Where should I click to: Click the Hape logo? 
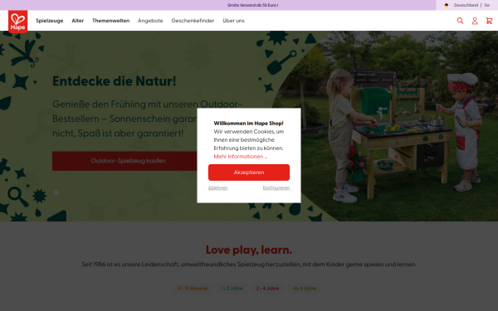click(17, 22)
